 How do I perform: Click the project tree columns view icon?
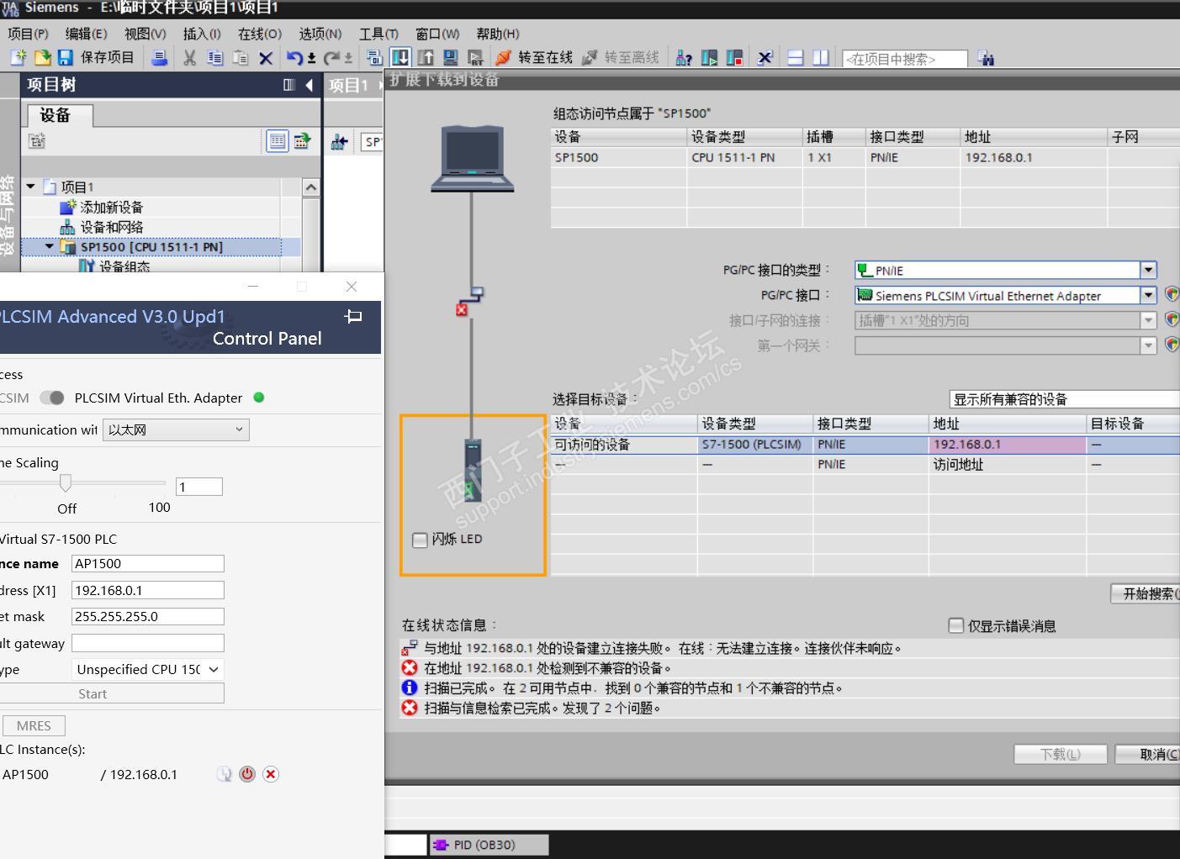[x=289, y=85]
